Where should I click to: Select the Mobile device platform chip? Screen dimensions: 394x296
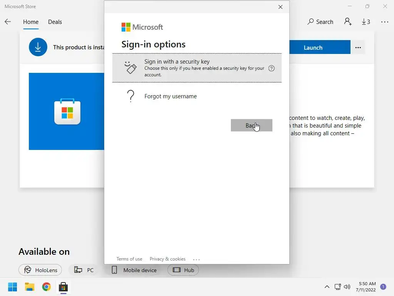pos(134,270)
